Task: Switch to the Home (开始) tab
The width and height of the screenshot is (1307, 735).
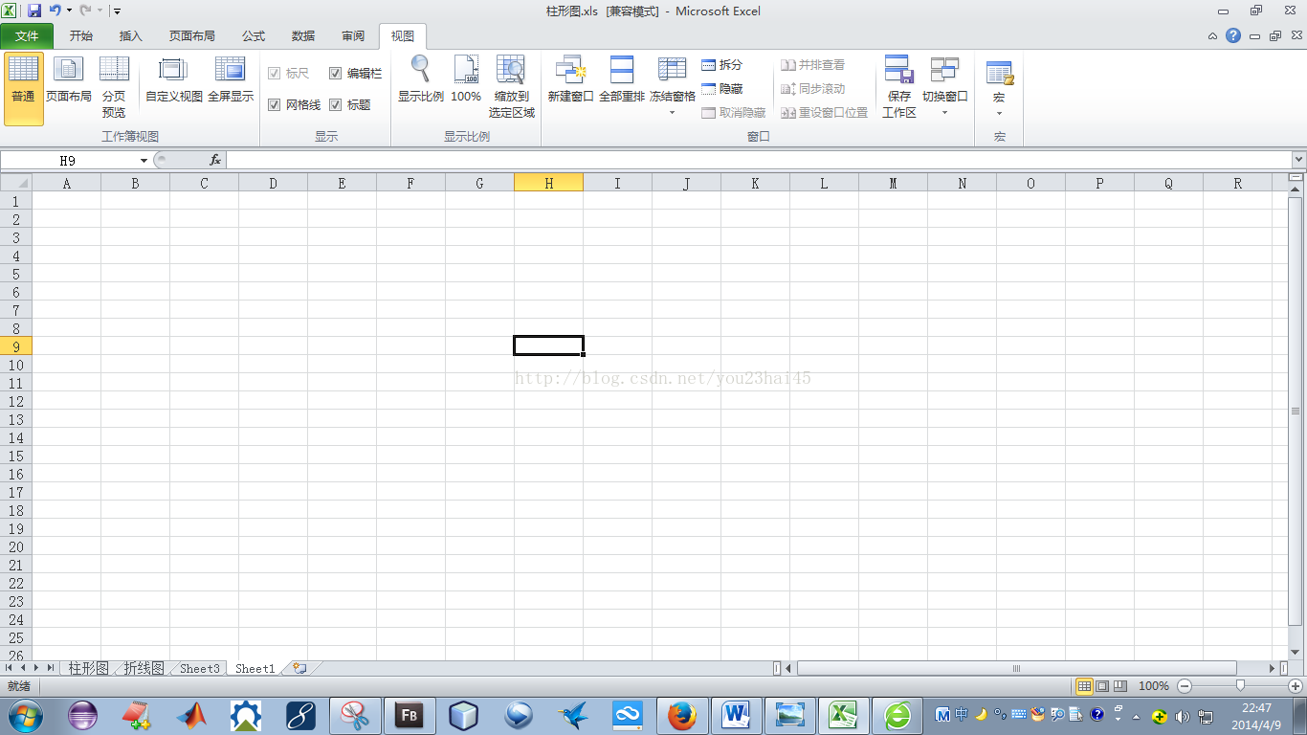Action: pyautogui.click(x=81, y=36)
